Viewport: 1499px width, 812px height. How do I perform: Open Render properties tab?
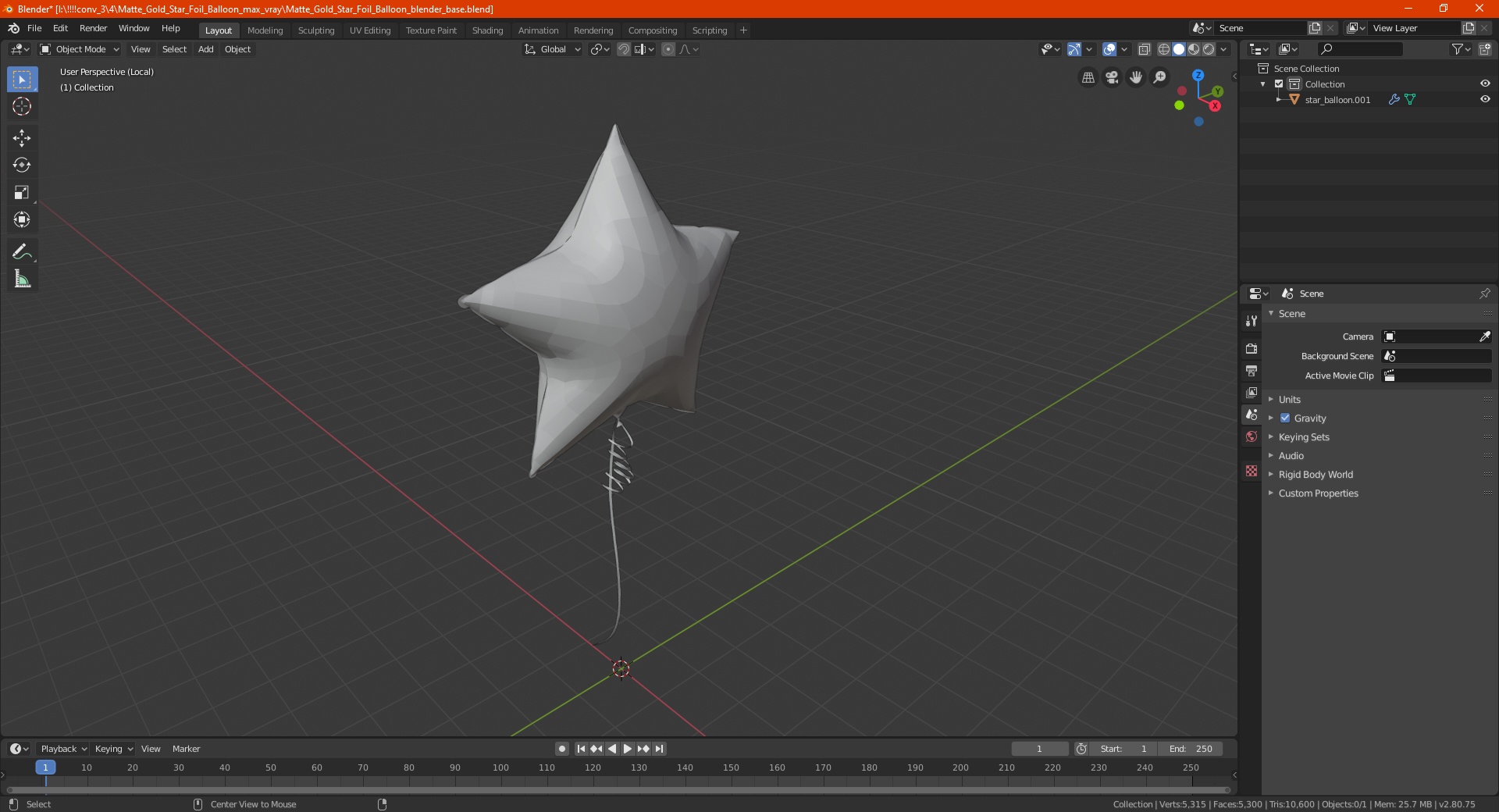1252,348
